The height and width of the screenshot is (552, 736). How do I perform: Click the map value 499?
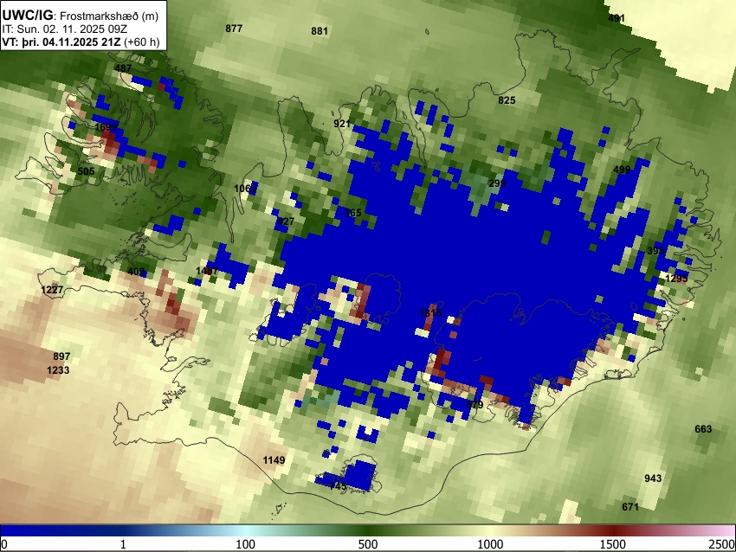pyautogui.click(x=622, y=170)
